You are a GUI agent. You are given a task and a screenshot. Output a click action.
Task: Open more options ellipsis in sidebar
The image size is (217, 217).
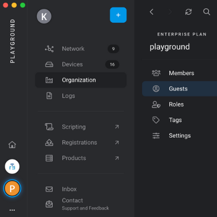tap(12, 210)
